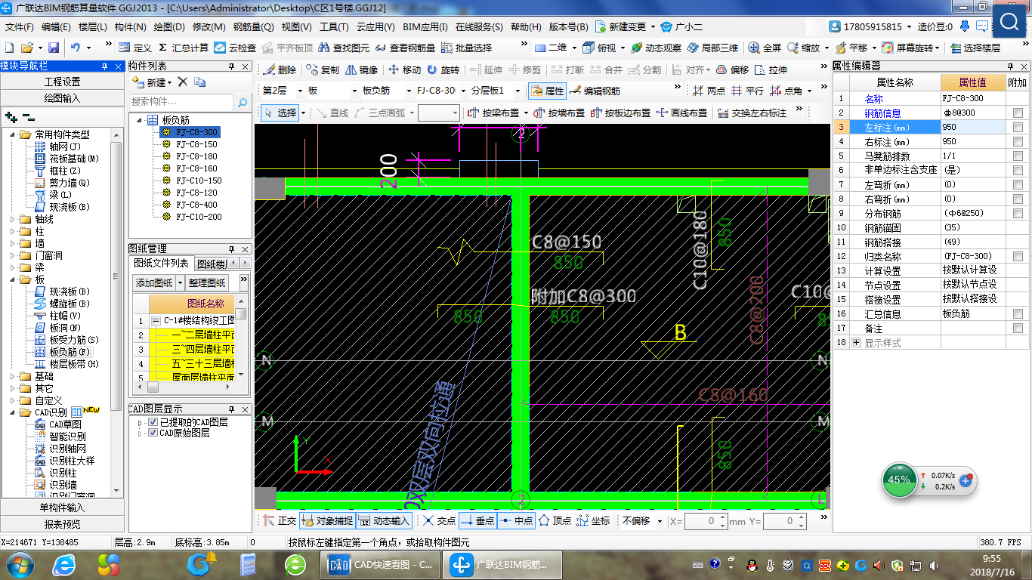Toggle 已提取的CAD图层 layer checkbox
Screen dimensions: 1032x580
(x=153, y=422)
